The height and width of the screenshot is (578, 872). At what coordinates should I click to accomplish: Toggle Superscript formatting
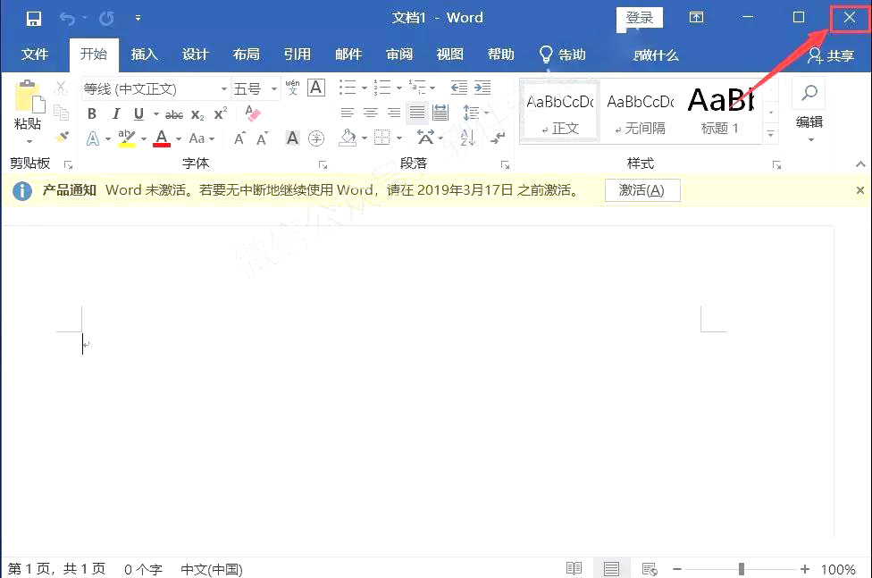221,113
